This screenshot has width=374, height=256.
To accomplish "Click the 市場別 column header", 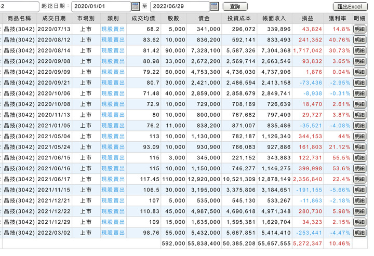I will click(x=86, y=18).
